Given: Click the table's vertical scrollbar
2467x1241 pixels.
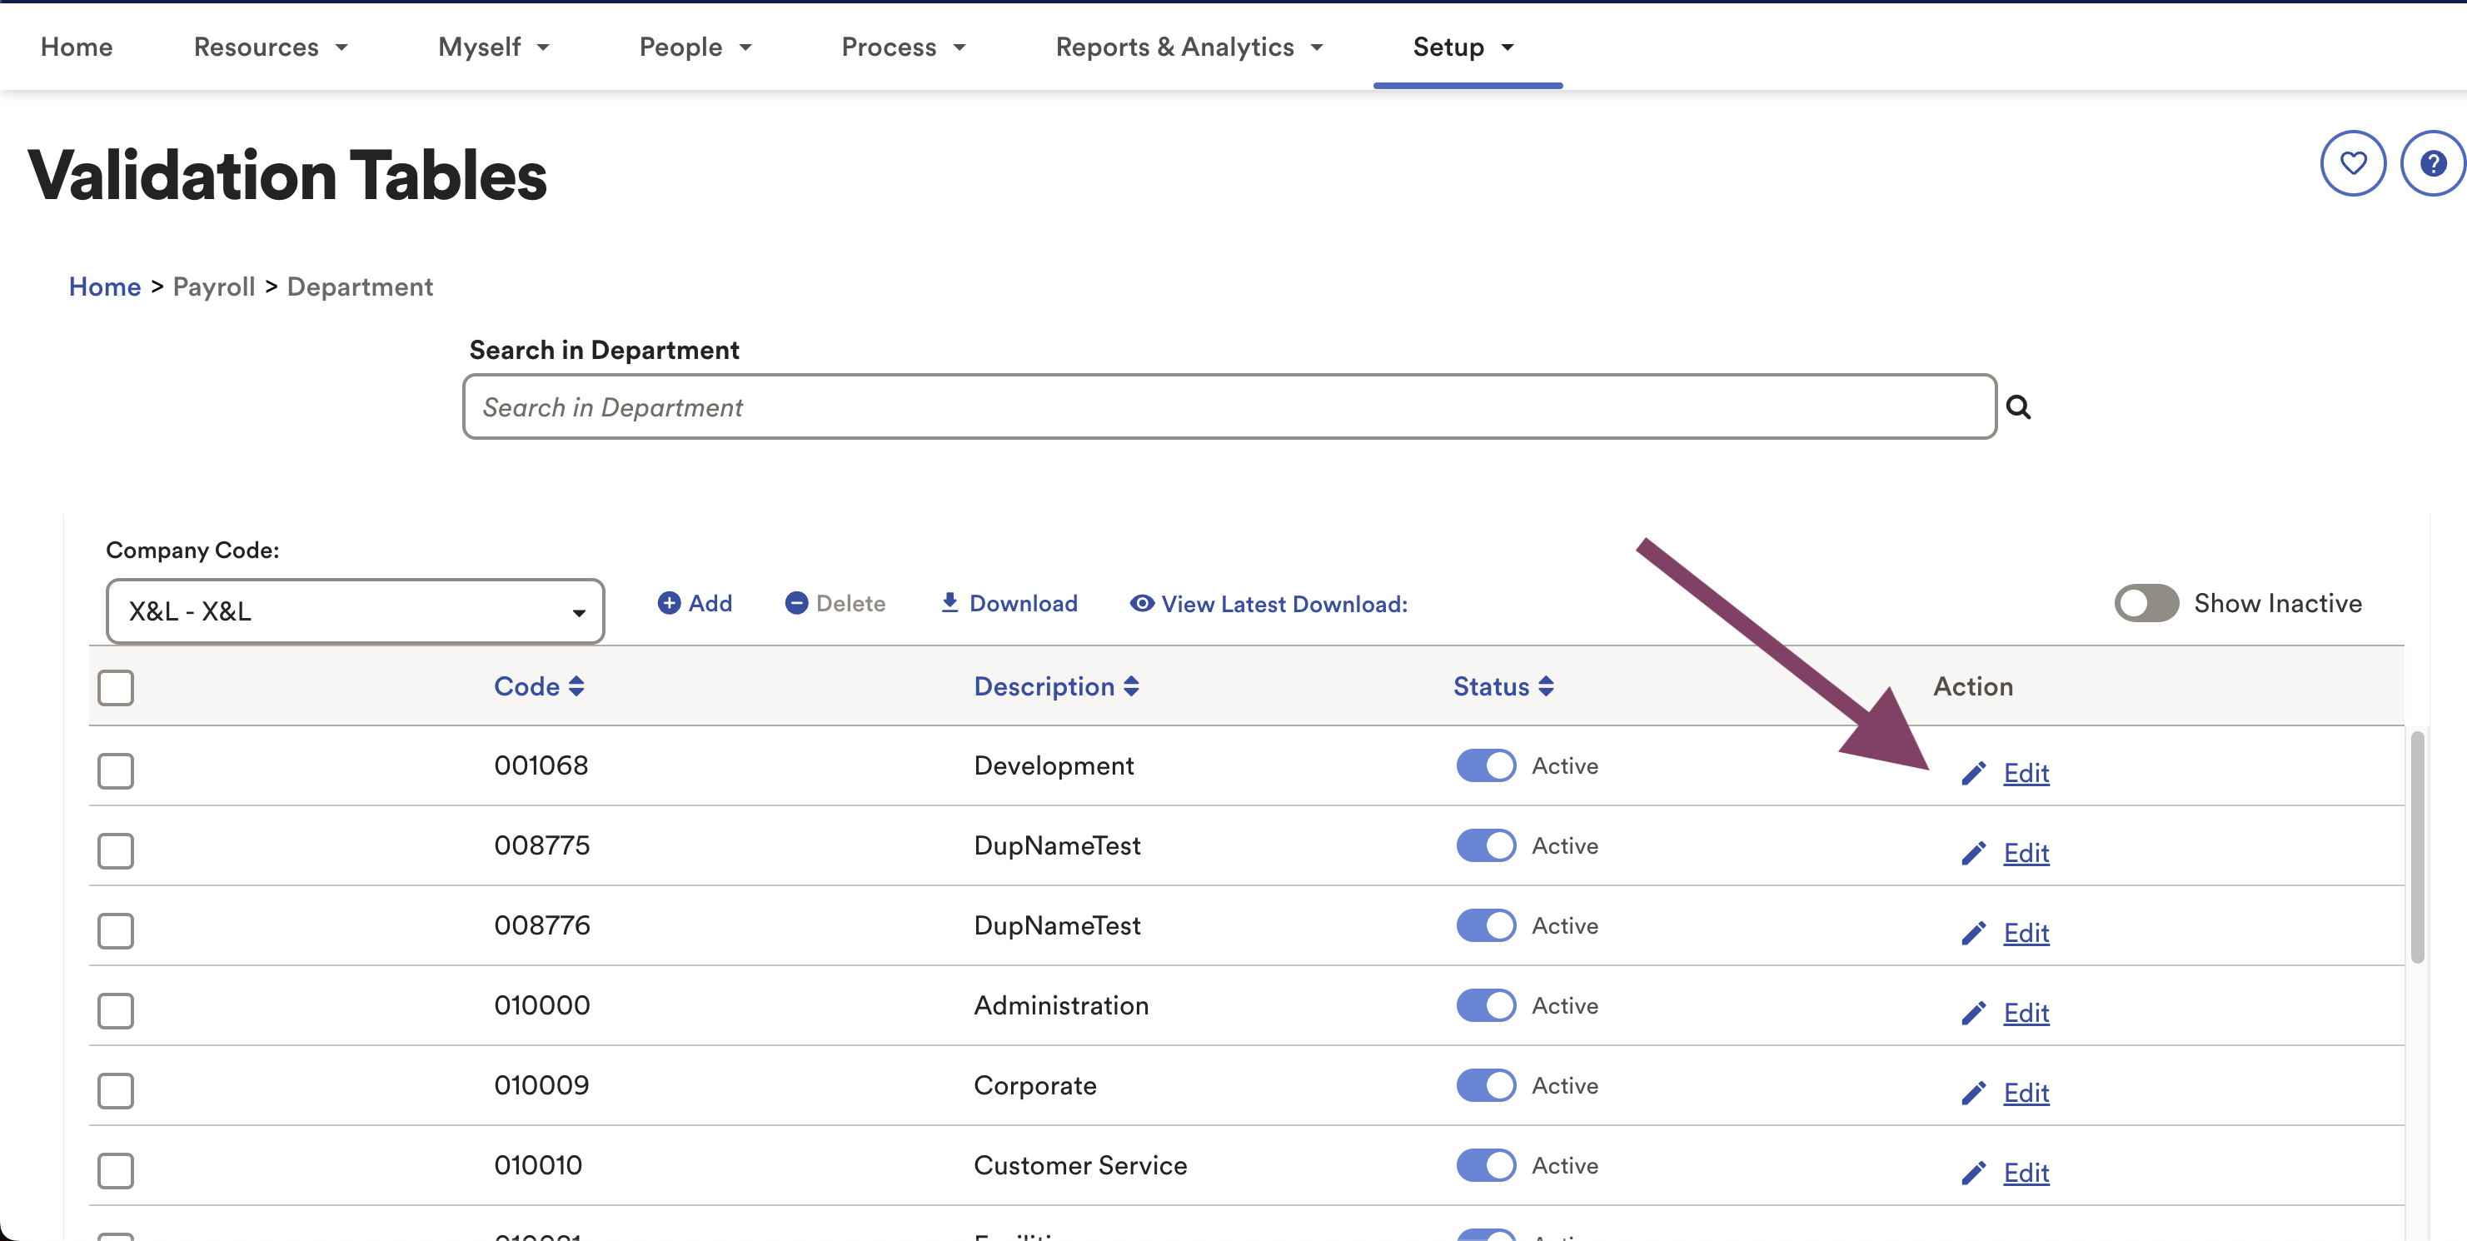Looking at the screenshot, I should coord(2417,847).
